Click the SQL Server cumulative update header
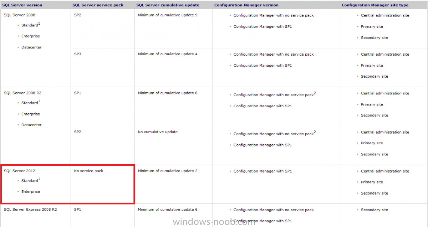Image resolution: width=428 pixels, height=227 pixels. [168, 5]
